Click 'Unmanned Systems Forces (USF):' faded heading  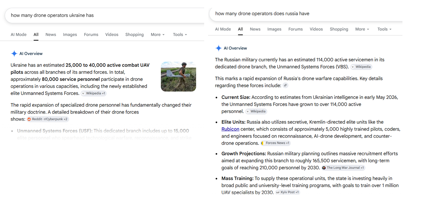point(55,131)
